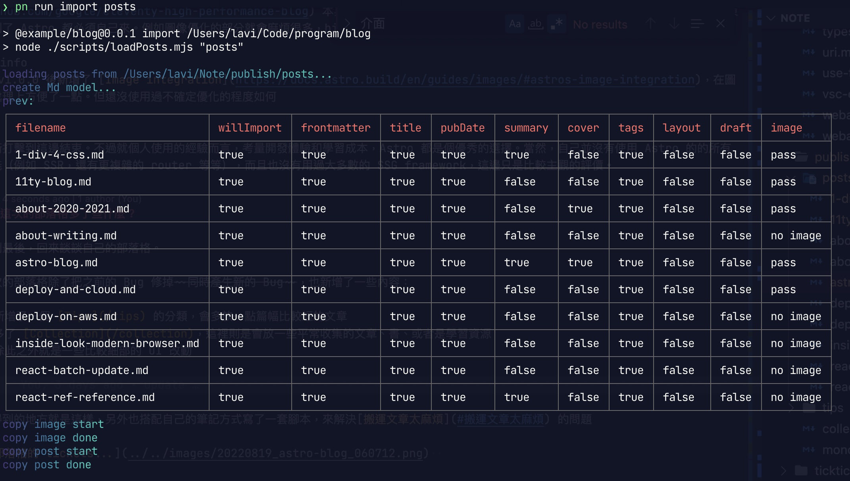Image resolution: width=850 pixels, height=481 pixels.
Task: Expand the tips folder chevron
Action: (792, 407)
